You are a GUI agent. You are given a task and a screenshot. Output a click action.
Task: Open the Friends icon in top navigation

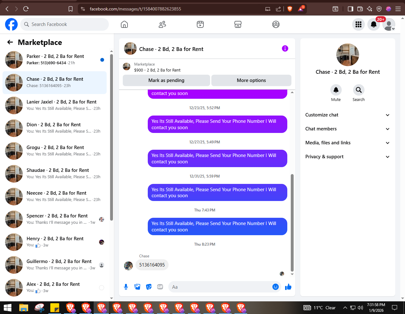point(162,24)
